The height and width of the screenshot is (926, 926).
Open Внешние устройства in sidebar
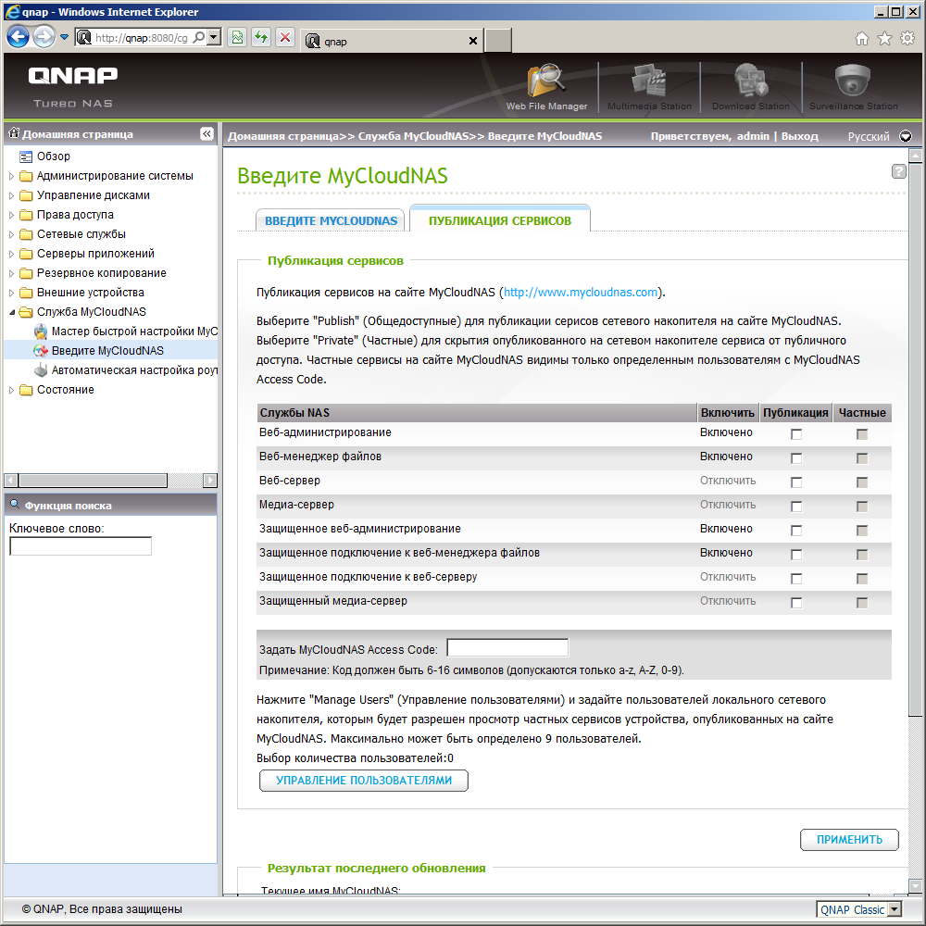tap(91, 293)
